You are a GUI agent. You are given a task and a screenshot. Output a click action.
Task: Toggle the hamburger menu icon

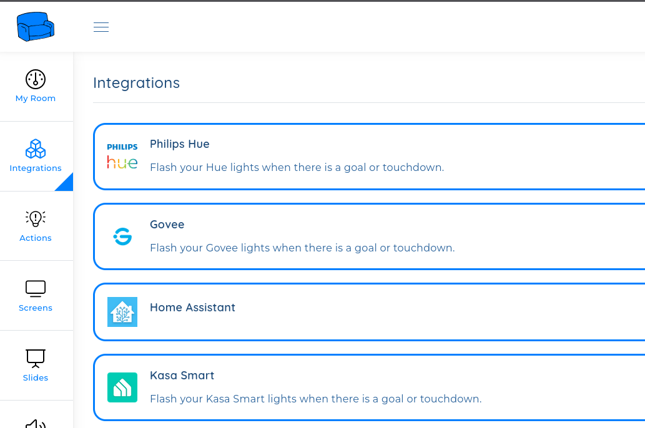101,27
